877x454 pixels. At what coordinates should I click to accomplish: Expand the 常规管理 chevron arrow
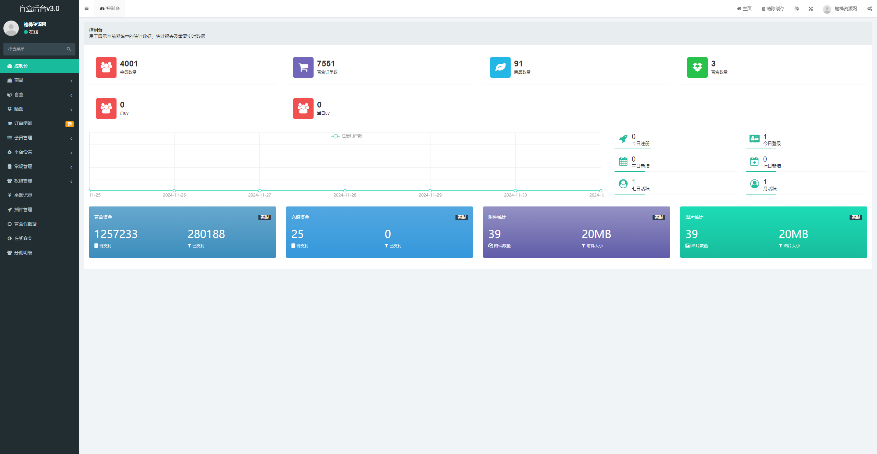pos(71,167)
